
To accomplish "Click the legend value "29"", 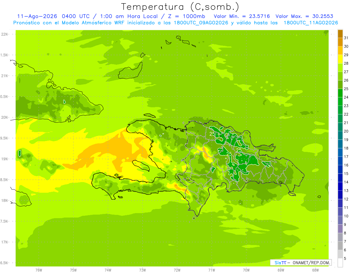I will coord(346,55).
